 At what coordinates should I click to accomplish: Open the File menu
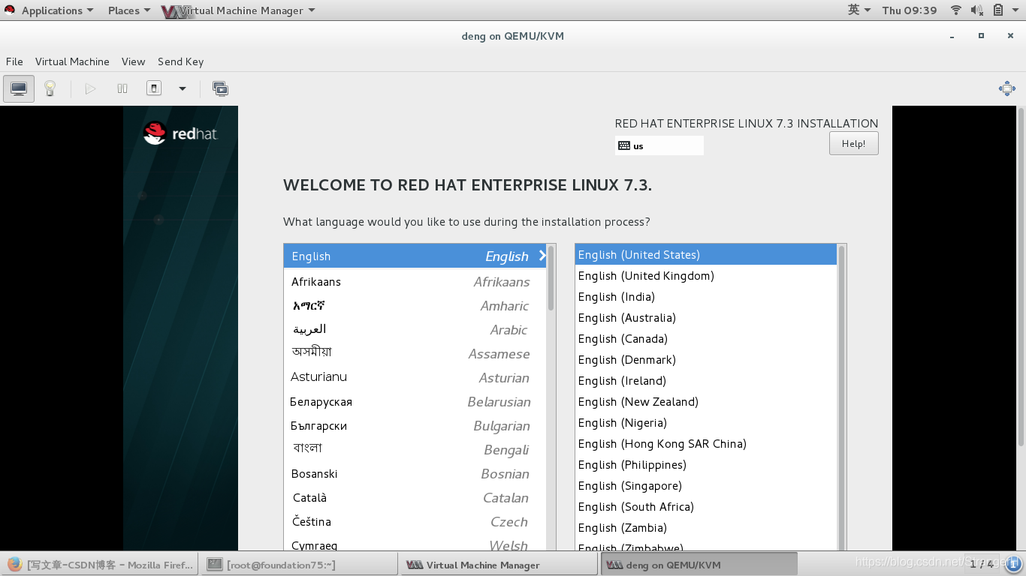click(x=14, y=61)
